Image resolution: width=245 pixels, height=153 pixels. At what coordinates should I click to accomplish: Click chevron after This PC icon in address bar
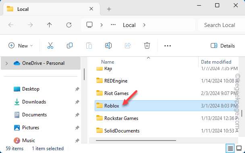click(x=102, y=25)
